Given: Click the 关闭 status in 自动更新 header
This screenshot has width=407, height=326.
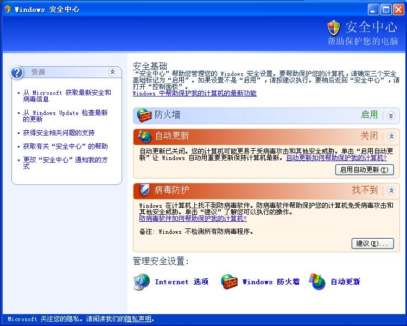Looking at the screenshot, I should (x=370, y=136).
